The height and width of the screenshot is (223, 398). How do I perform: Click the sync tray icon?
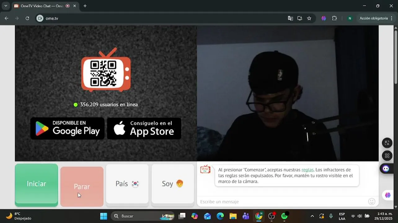click(x=321, y=216)
